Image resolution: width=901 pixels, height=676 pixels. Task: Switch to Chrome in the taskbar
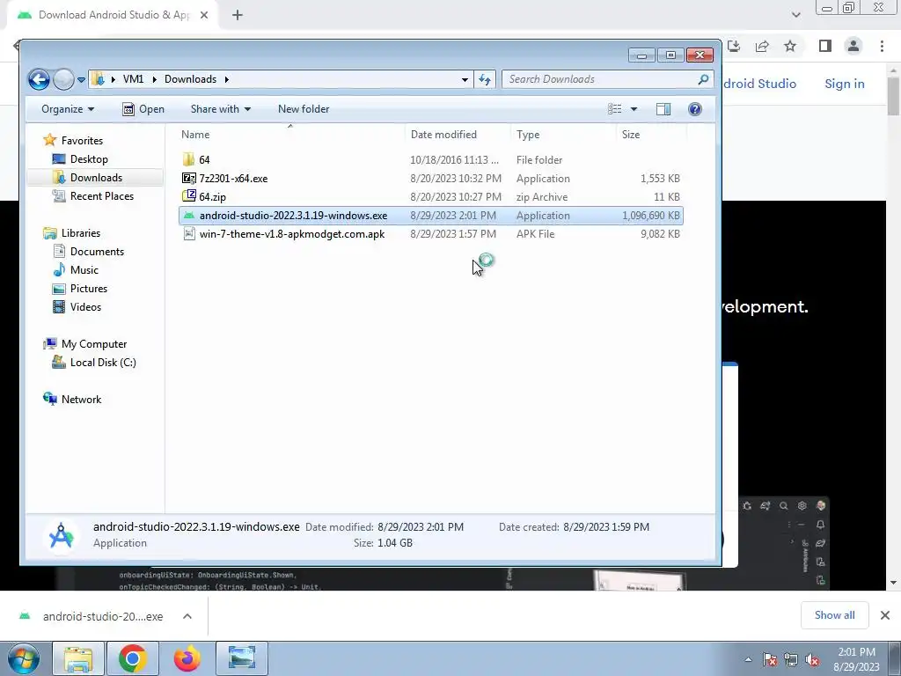coord(133,658)
